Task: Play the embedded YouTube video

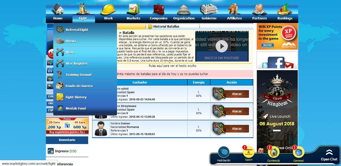Action: [x=221, y=46]
